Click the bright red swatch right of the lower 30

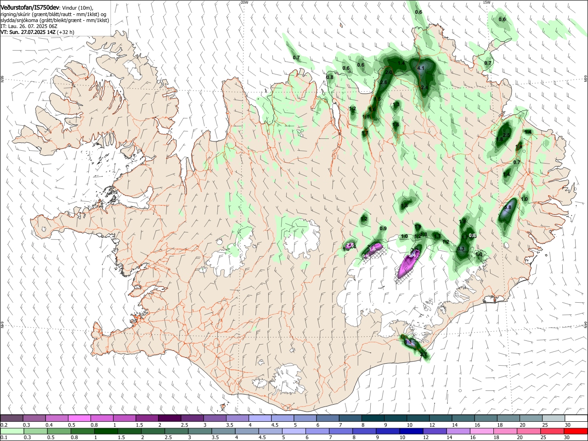[x=576, y=431]
